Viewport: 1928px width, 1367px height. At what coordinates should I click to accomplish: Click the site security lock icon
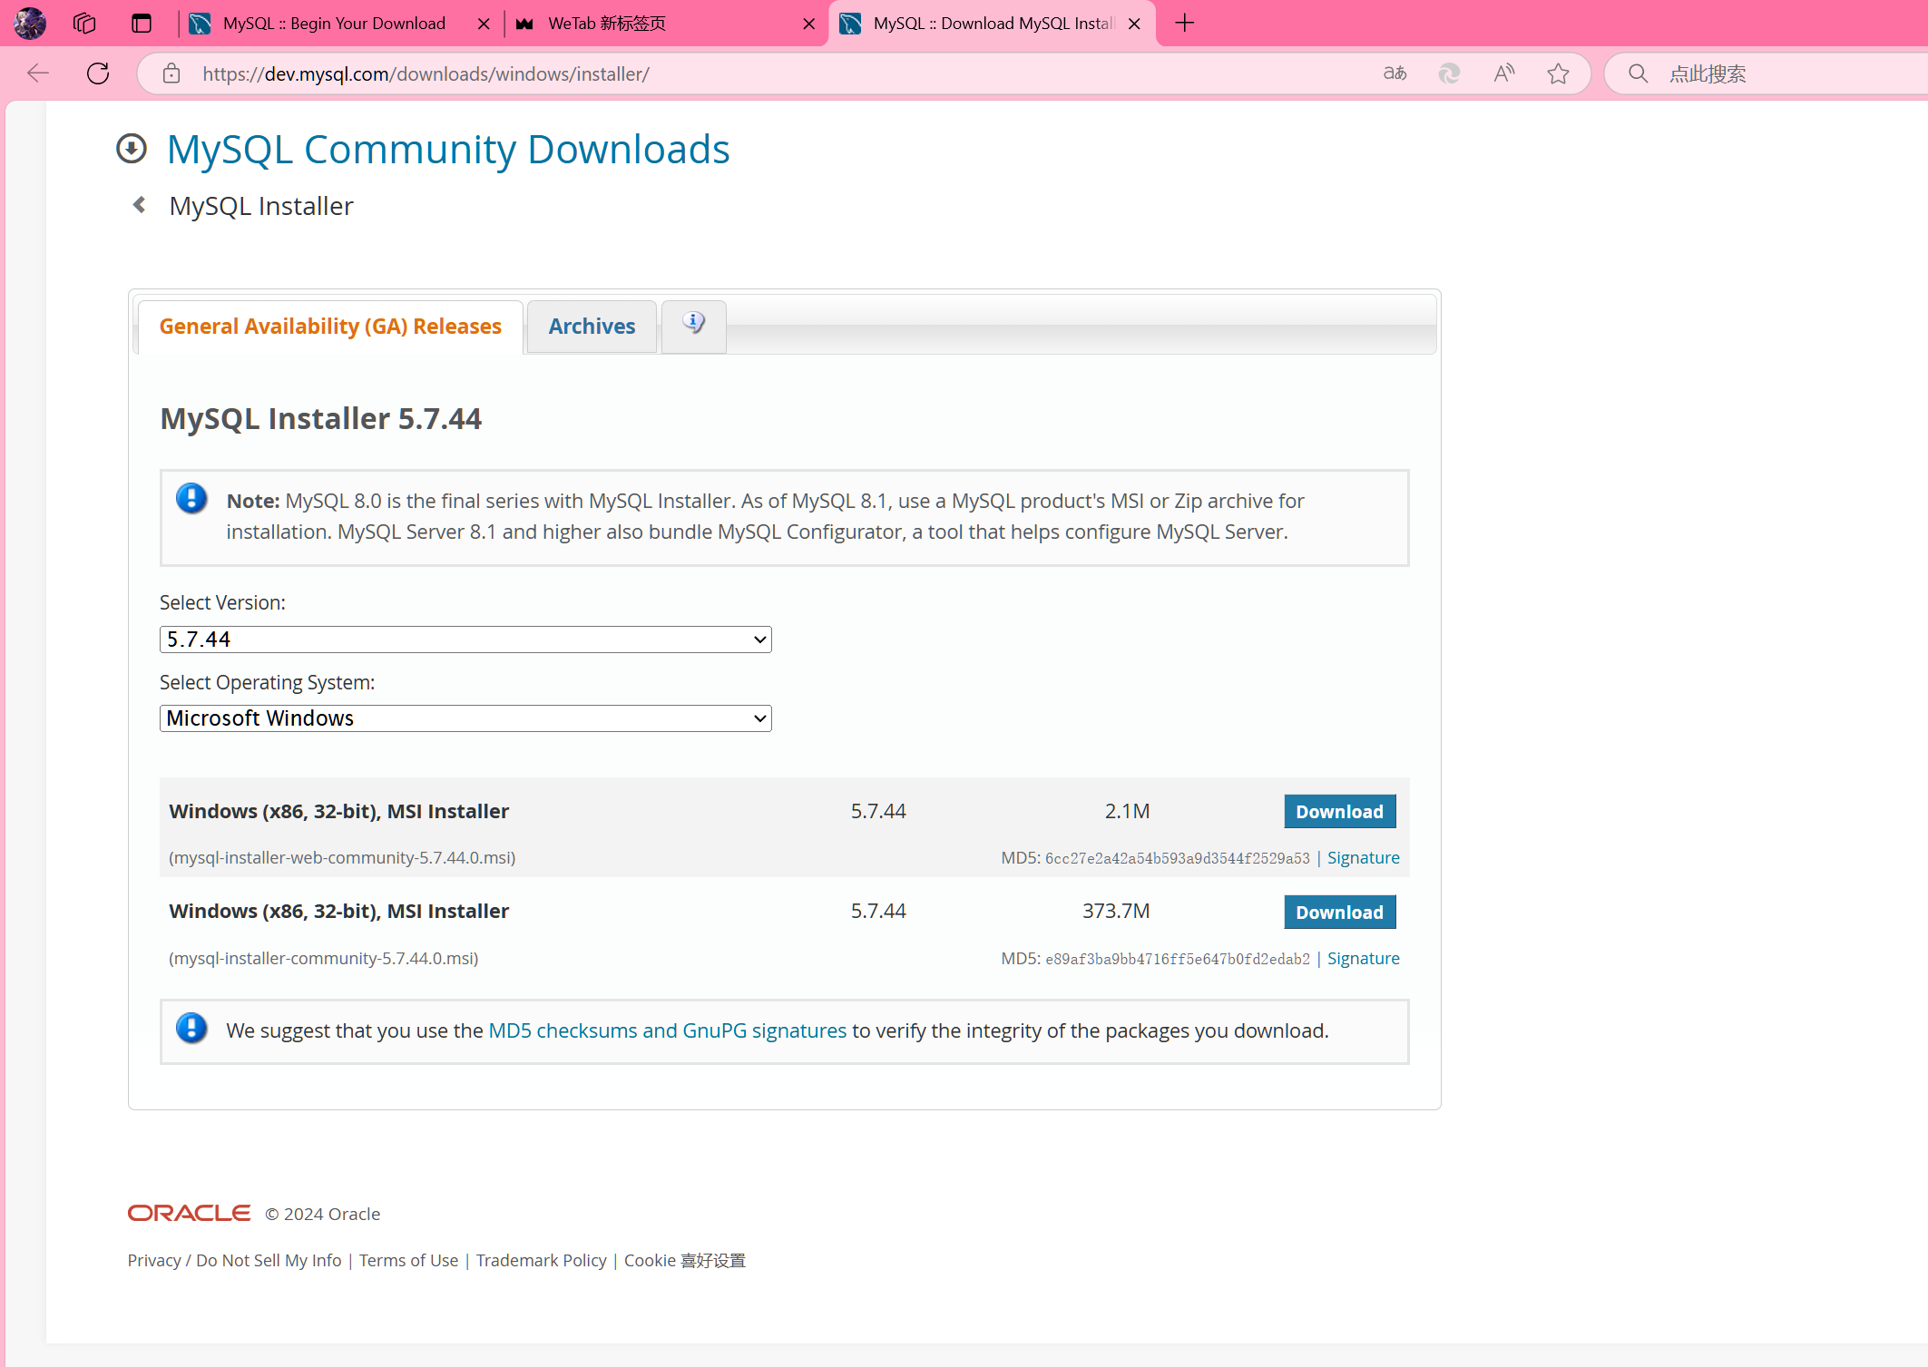[x=171, y=73]
